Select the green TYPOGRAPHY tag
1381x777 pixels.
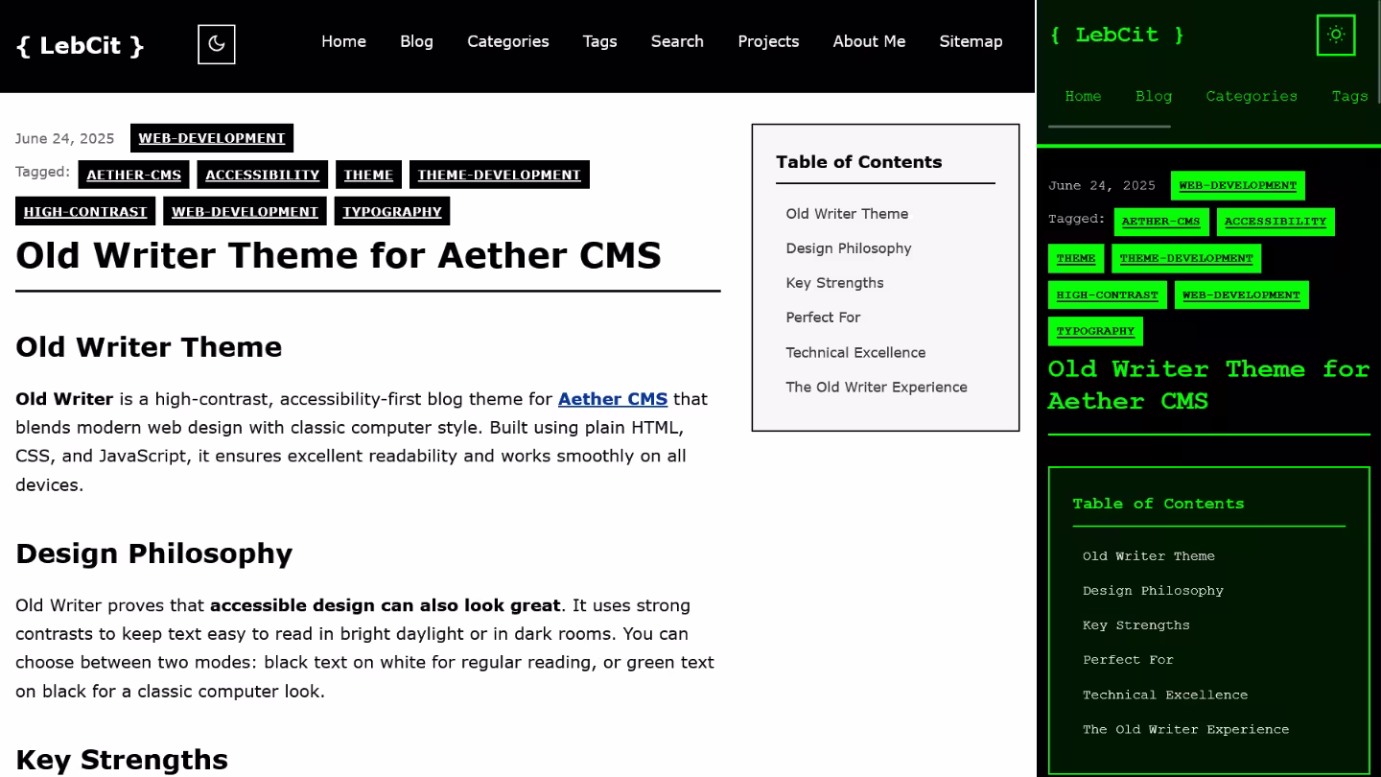click(x=1095, y=331)
